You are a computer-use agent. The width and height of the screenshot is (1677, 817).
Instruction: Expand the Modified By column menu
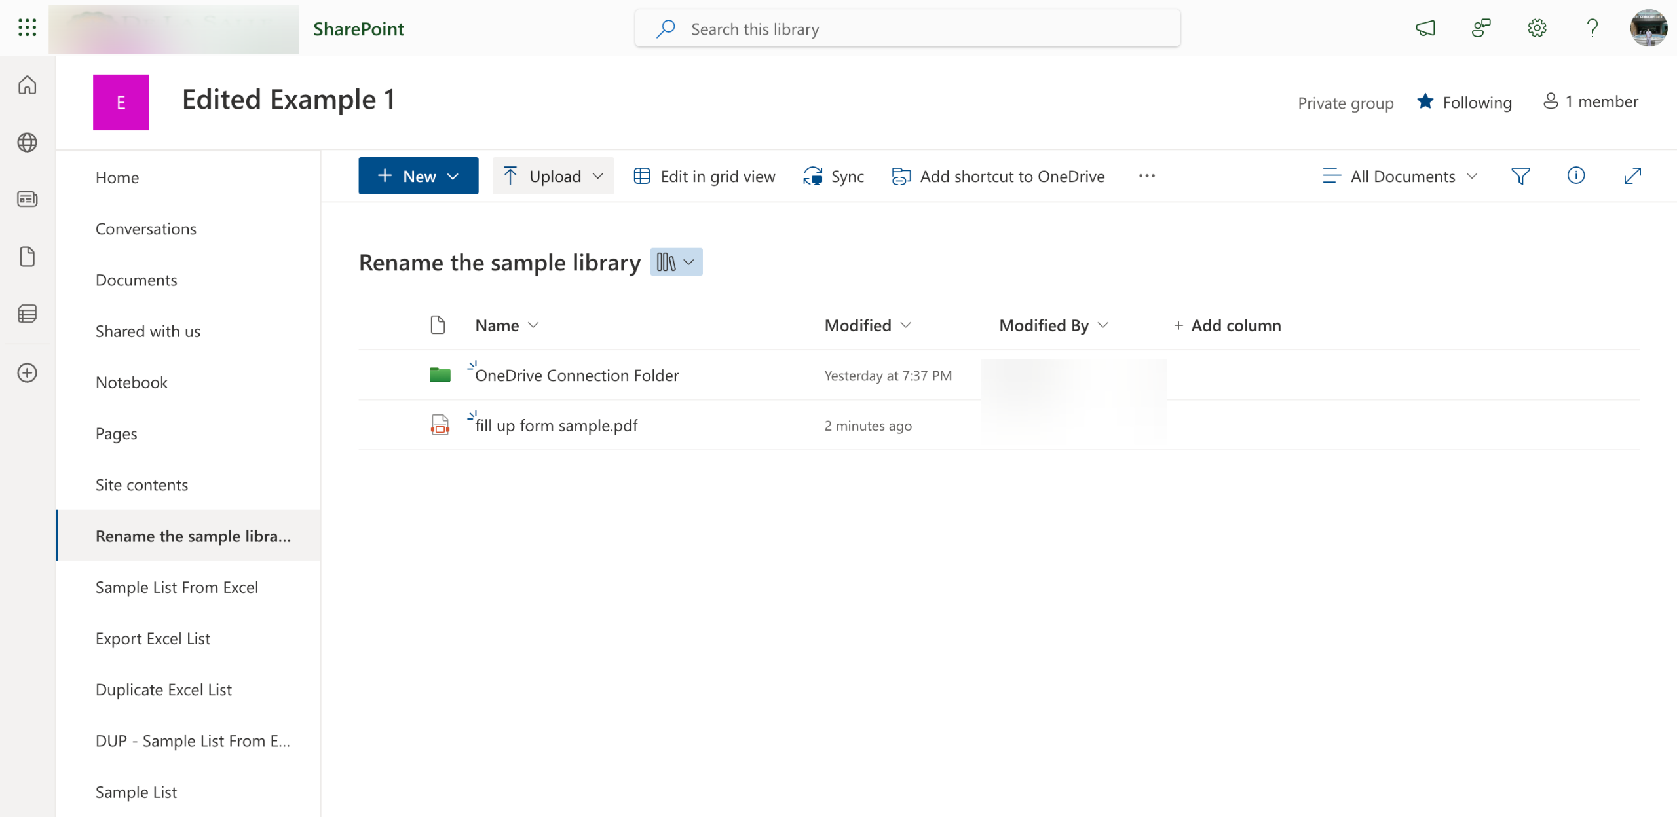tap(1102, 325)
